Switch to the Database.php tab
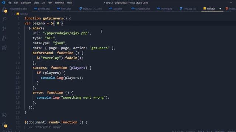This screenshot has height=132, width=236. 141,9
